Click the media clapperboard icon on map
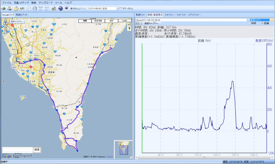The height and width of the screenshot is (164, 275). click(129, 25)
